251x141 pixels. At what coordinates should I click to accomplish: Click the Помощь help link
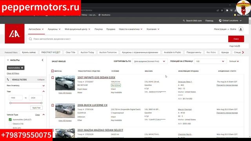coord(209,21)
